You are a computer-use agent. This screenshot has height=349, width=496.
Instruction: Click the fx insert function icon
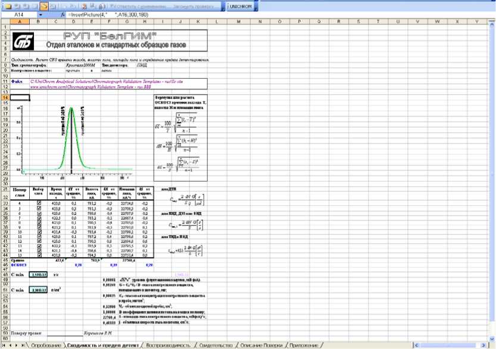pyautogui.click(x=63, y=15)
